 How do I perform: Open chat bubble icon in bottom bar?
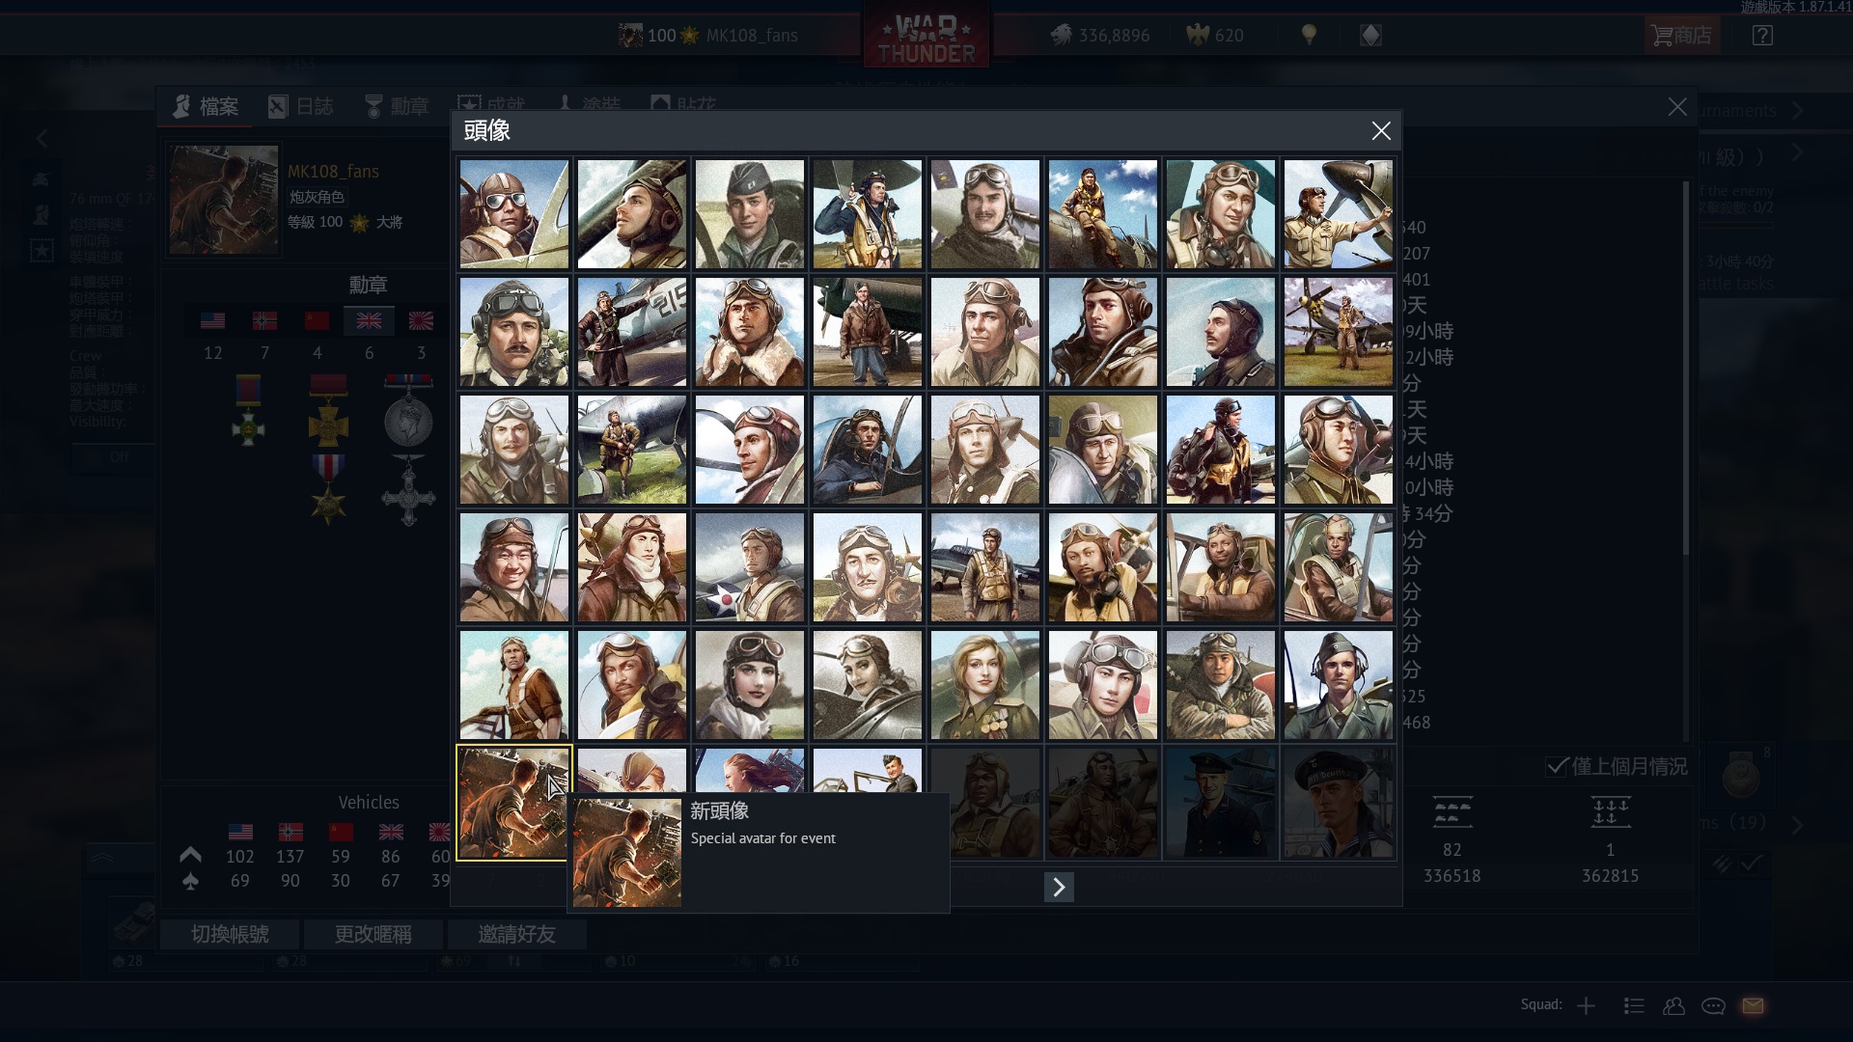tap(1713, 1005)
